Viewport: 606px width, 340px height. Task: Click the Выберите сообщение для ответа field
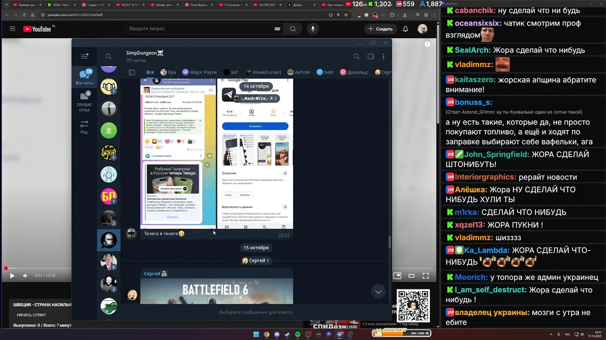pyautogui.click(x=256, y=312)
